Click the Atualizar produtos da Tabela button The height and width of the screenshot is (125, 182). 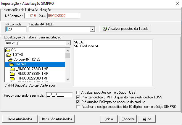pos(125,29)
